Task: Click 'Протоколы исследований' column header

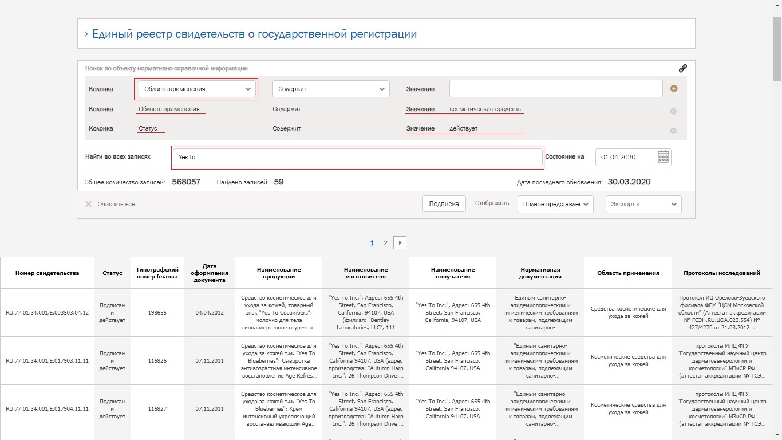Action: pyautogui.click(x=722, y=273)
